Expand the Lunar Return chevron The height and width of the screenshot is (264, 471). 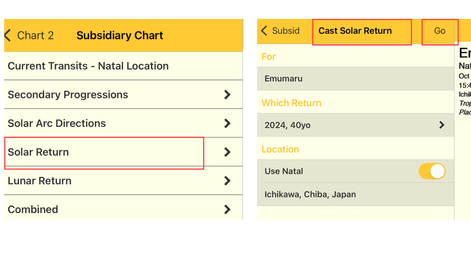click(227, 181)
